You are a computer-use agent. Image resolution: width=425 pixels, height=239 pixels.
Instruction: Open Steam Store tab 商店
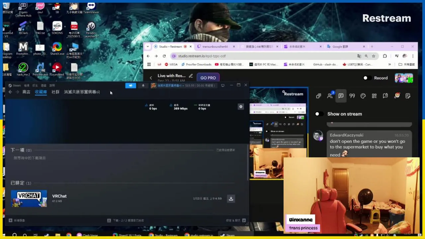point(26,92)
